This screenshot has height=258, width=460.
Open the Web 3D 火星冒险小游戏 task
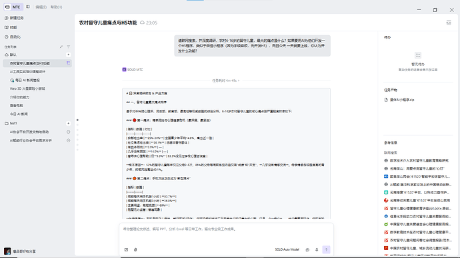click(x=27, y=88)
